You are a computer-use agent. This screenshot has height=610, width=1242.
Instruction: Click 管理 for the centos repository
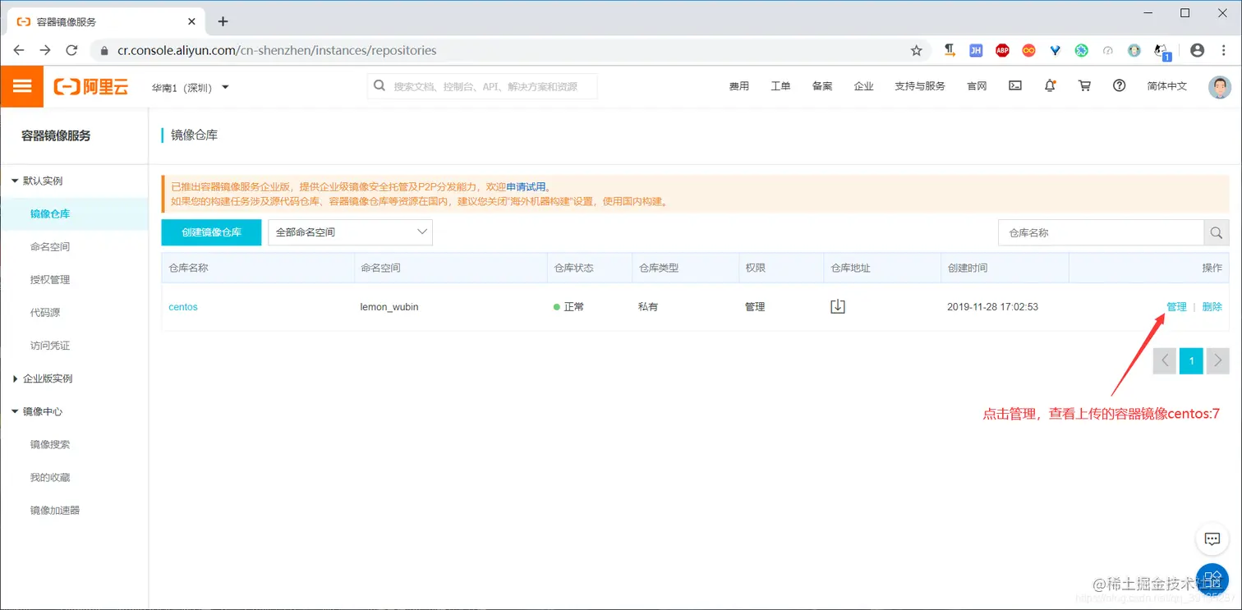coord(1176,307)
